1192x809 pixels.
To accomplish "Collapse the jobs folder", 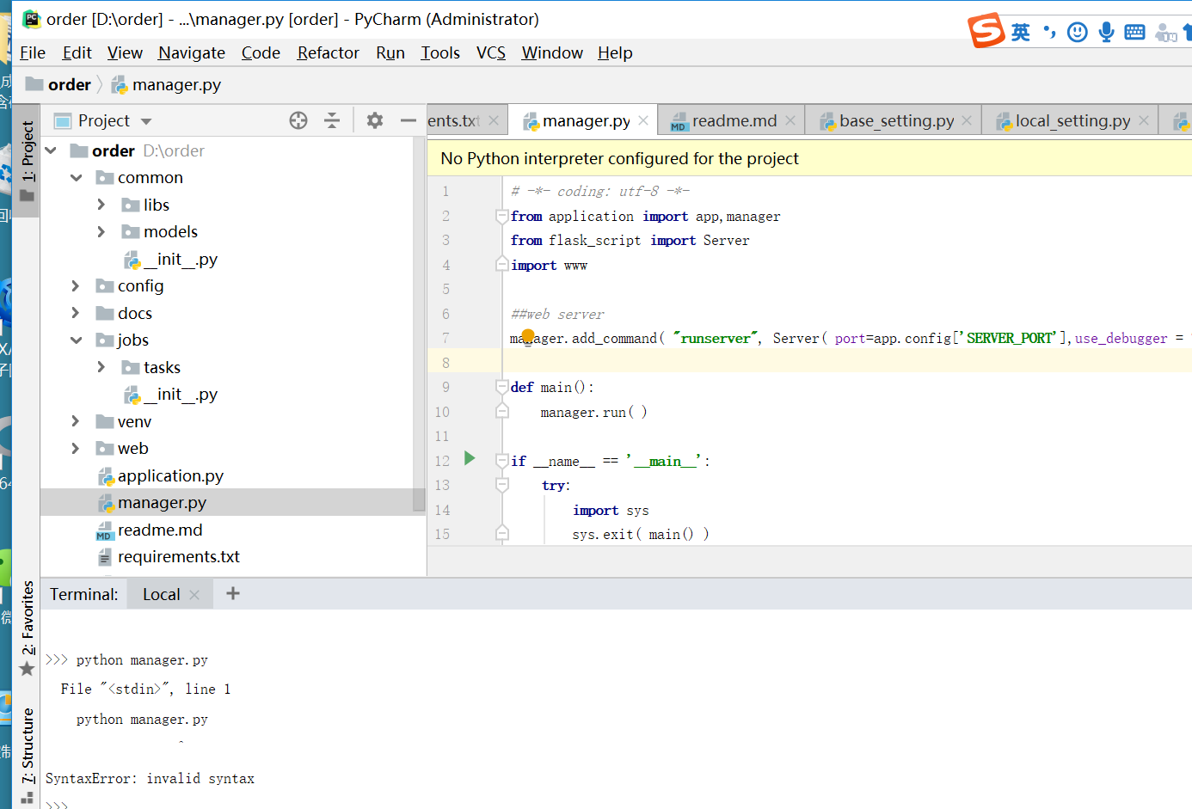I will pyautogui.click(x=76, y=340).
